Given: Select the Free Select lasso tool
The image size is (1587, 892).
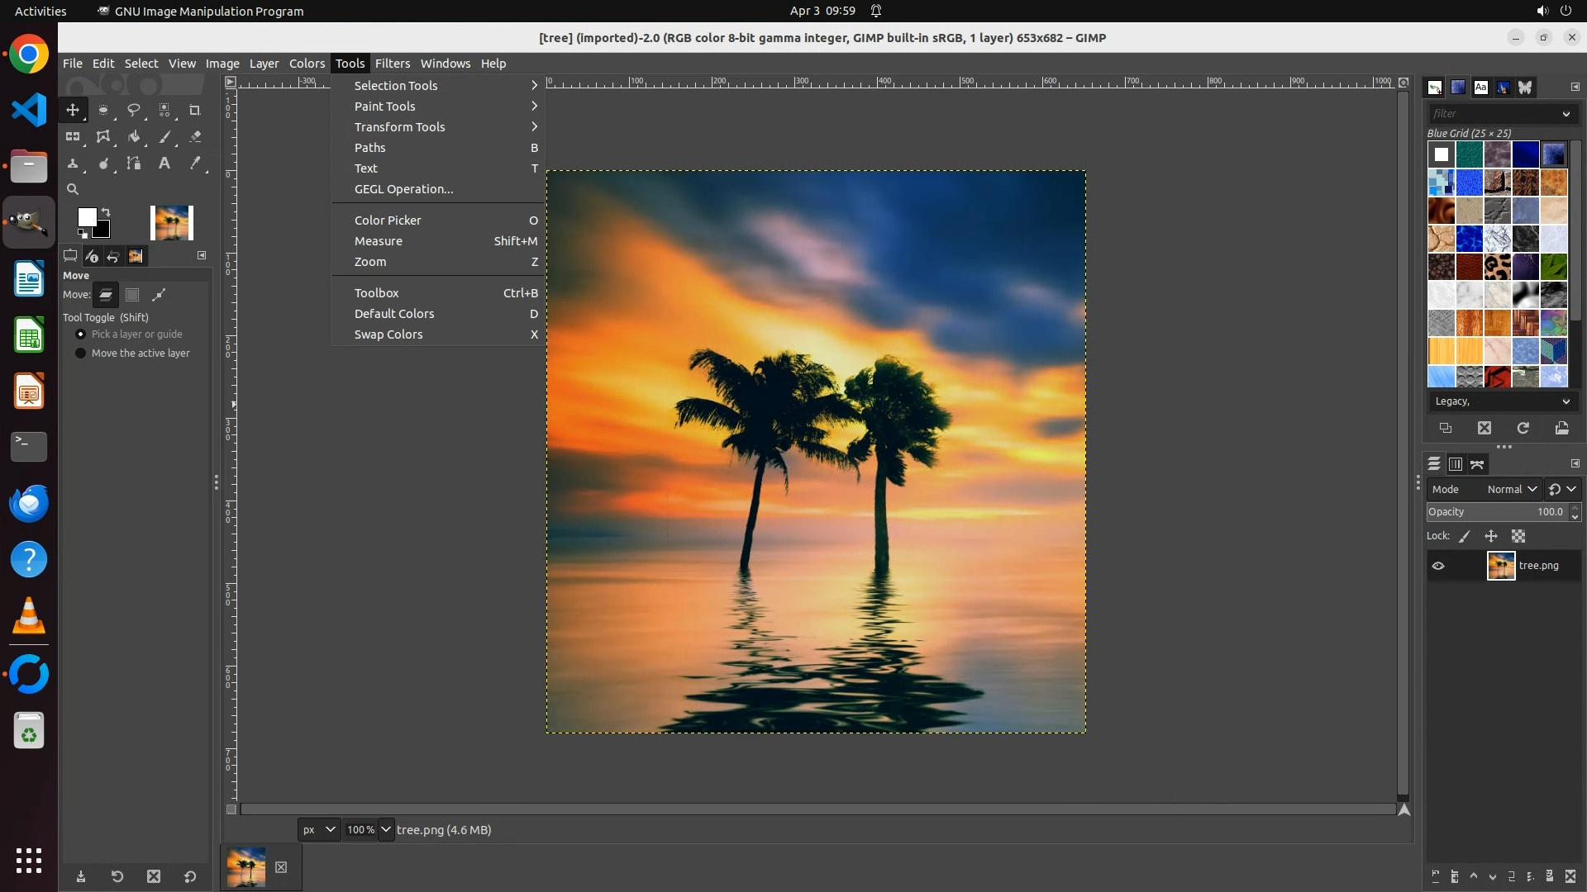Looking at the screenshot, I should click(x=133, y=110).
